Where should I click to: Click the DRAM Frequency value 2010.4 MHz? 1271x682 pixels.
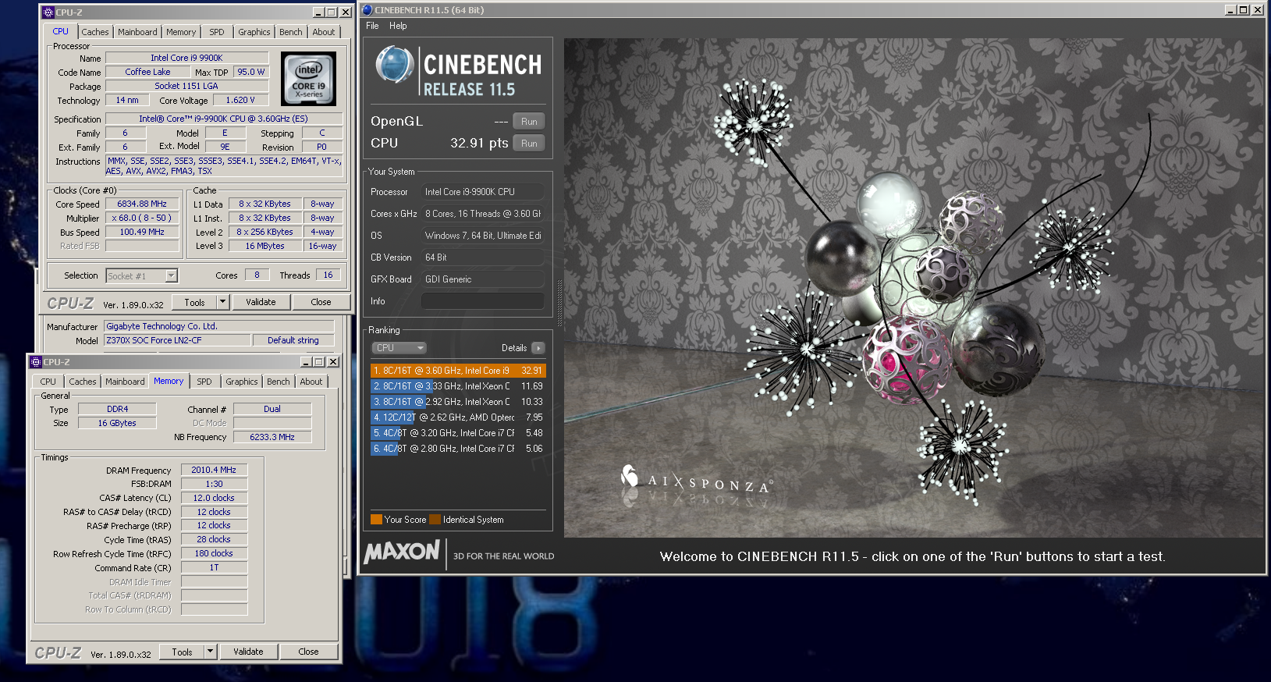[214, 470]
